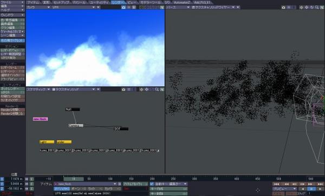Screen dimensions: 325x196
Task: Click keyframe arrows icon beside X position
Action: point(27,179)
